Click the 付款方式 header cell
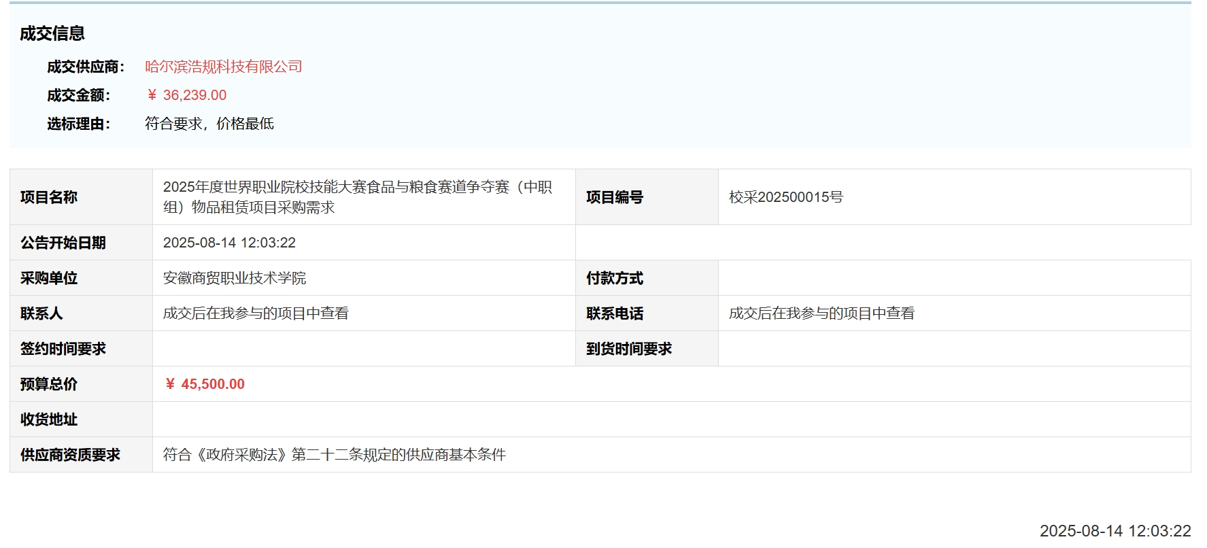The height and width of the screenshot is (548, 1207). pyautogui.click(x=615, y=278)
